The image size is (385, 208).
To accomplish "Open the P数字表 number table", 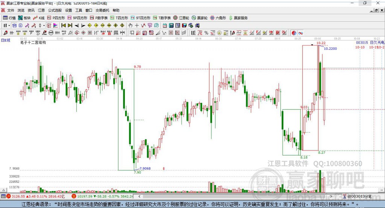I will (99, 18).
